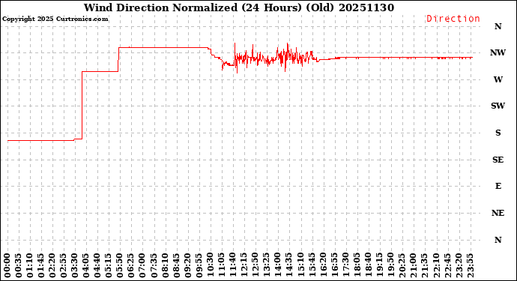Click the '06:25' time label
This screenshot has height=281, width=517.
[131, 265]
